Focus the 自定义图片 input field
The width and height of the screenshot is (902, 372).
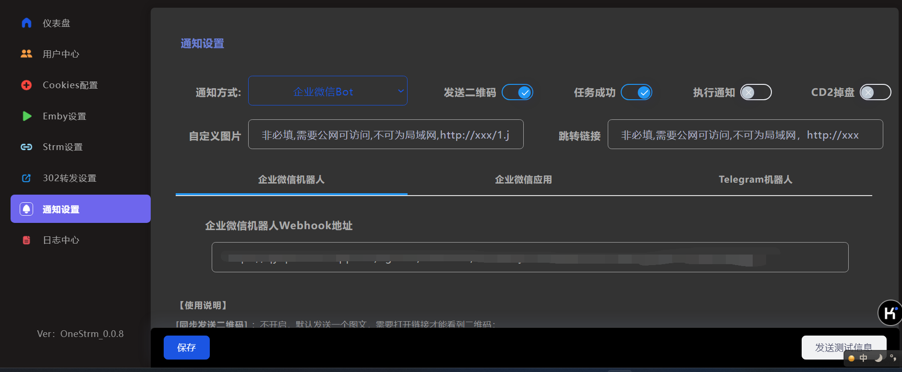point(386,134)
